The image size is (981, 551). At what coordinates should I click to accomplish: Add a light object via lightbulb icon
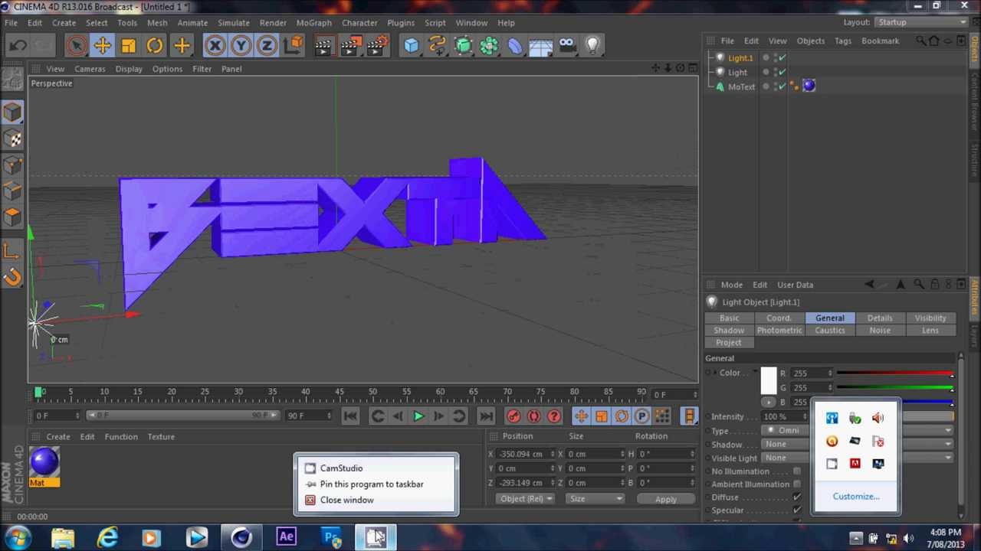[x=592, y=46]
